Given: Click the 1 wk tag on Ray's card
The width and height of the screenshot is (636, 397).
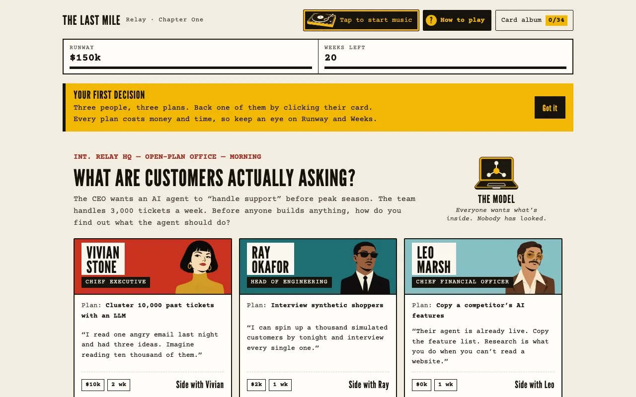Looking at the screenshot, I should click(x=280, y=385).
